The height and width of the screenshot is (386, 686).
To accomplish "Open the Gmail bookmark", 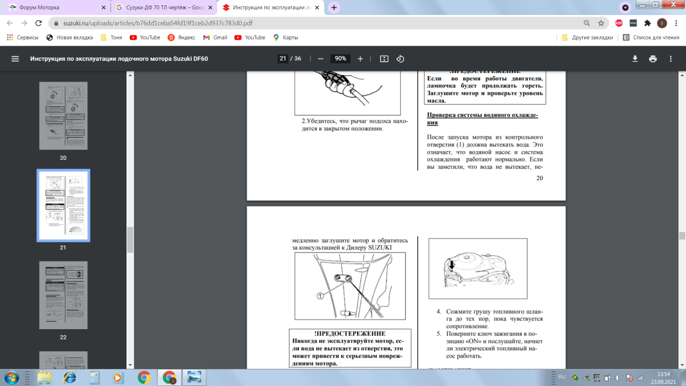I will (x=215, y=38).
